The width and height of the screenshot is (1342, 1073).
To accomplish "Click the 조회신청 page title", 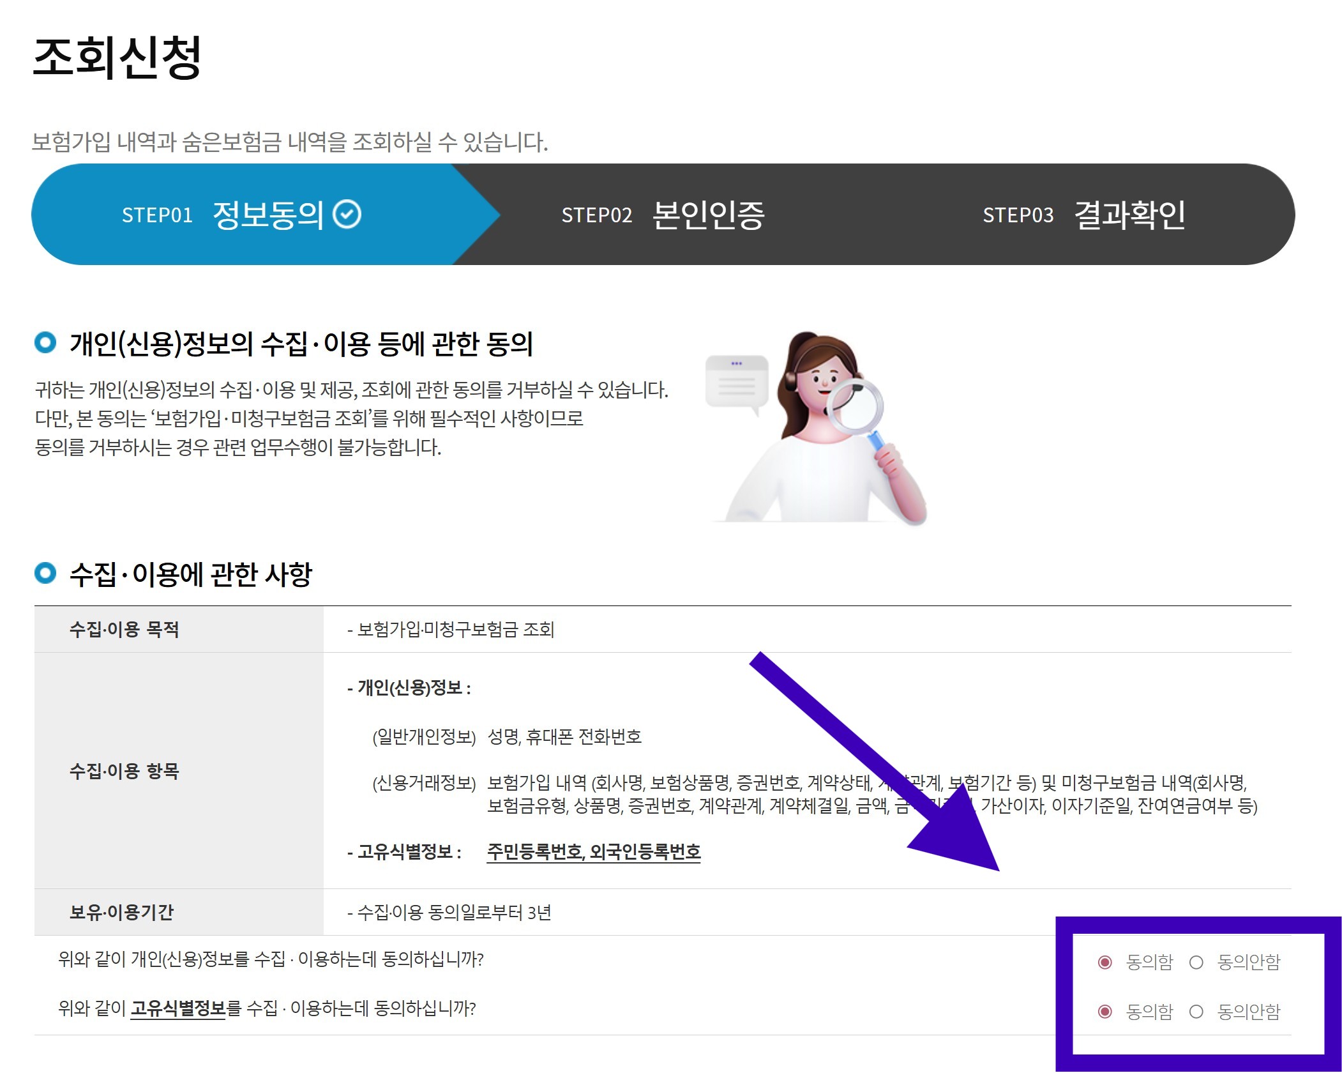I will pos(117,57).
